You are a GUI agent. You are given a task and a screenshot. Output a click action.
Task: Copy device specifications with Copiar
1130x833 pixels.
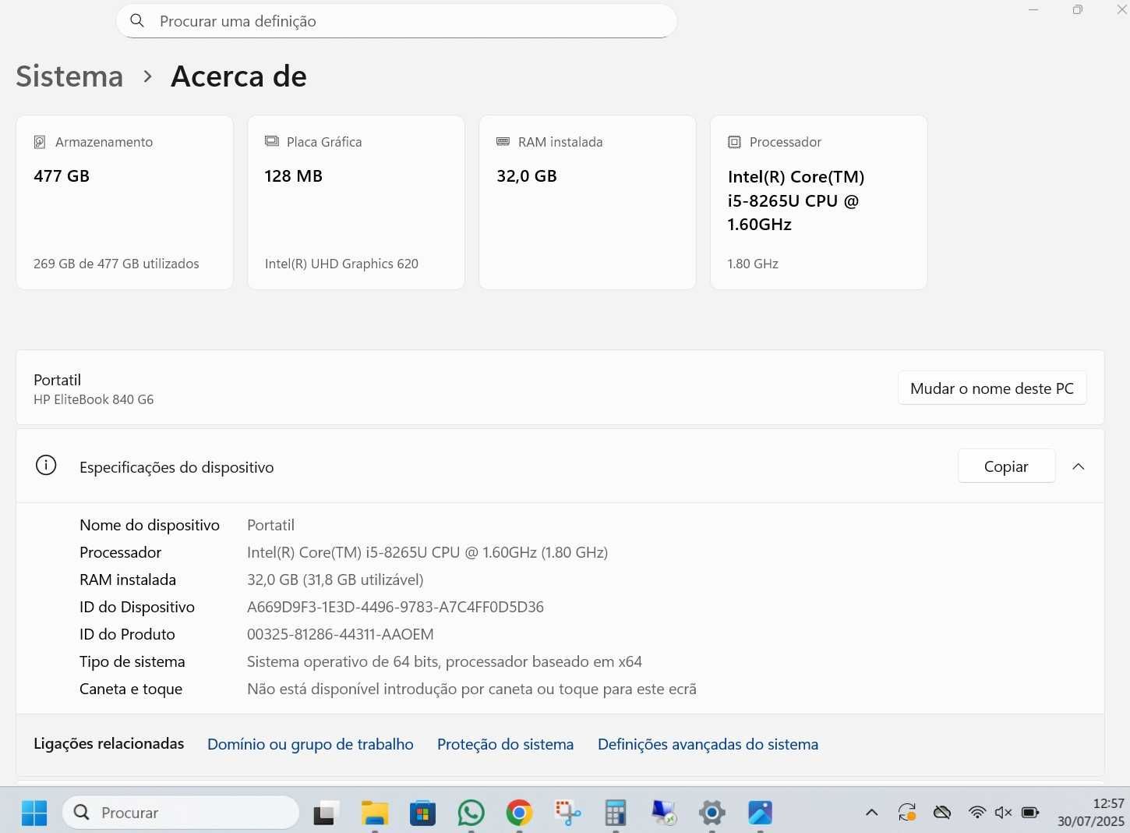[x=1006, y=466]
